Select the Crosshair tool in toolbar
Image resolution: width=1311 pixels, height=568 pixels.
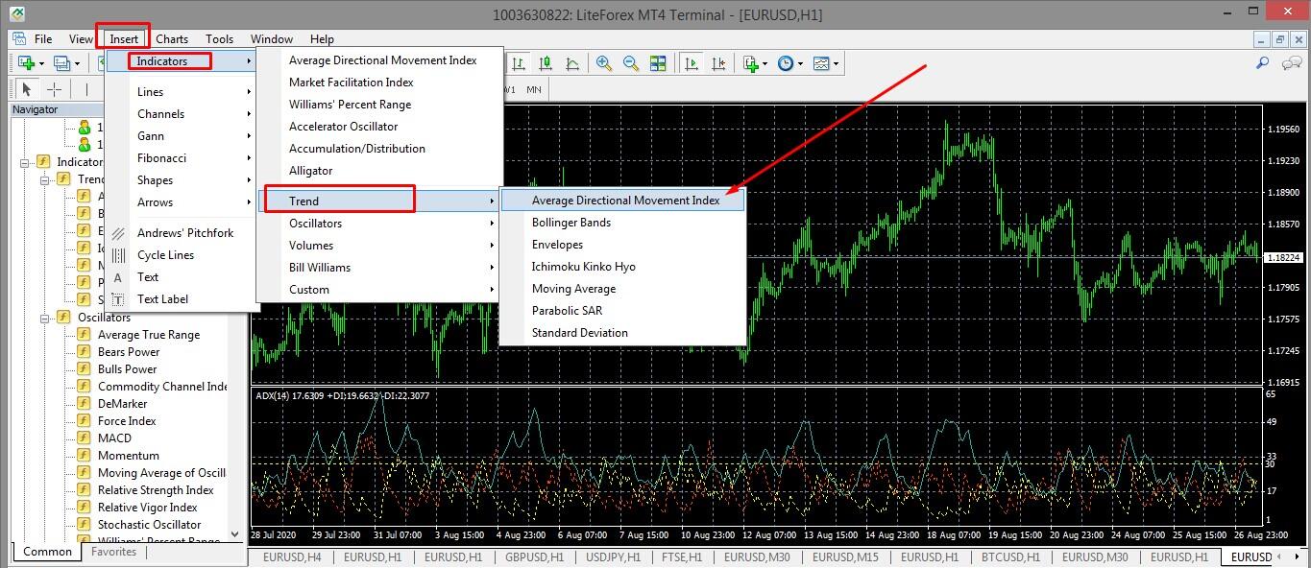[55, 89]
